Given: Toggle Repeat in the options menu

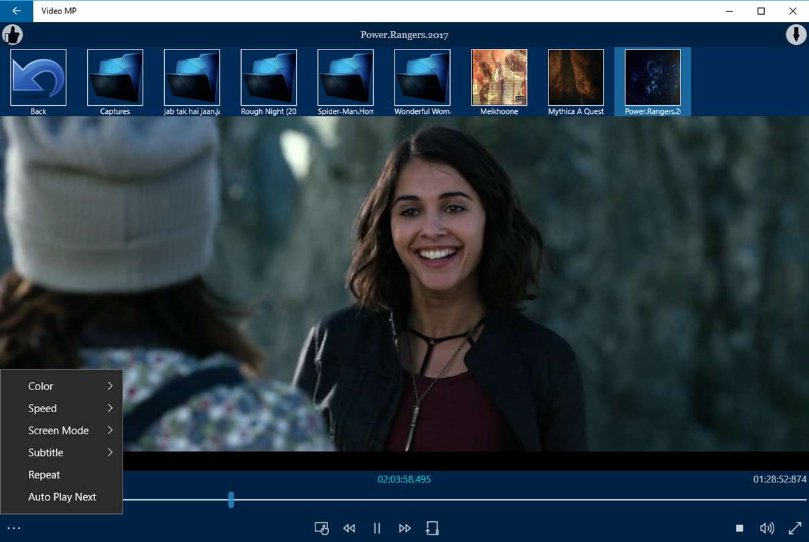Looking at the screenshot, I should pyautogui.click(x=44, y=474).
